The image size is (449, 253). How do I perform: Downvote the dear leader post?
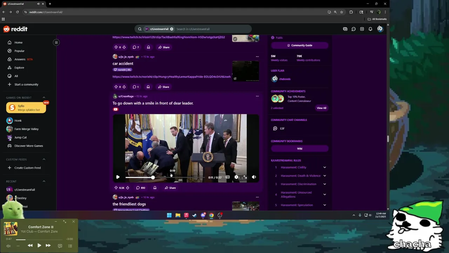click(127, 188)
